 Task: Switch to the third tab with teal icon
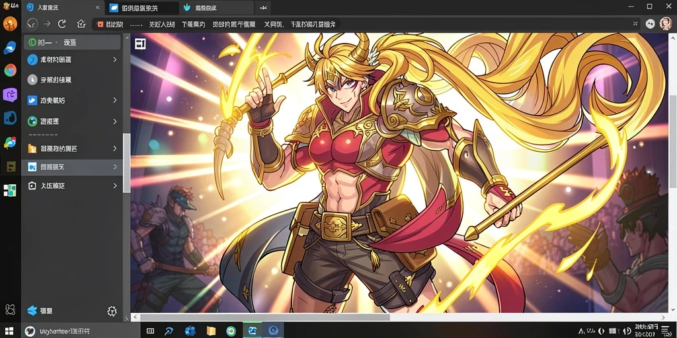pos(216,8)
